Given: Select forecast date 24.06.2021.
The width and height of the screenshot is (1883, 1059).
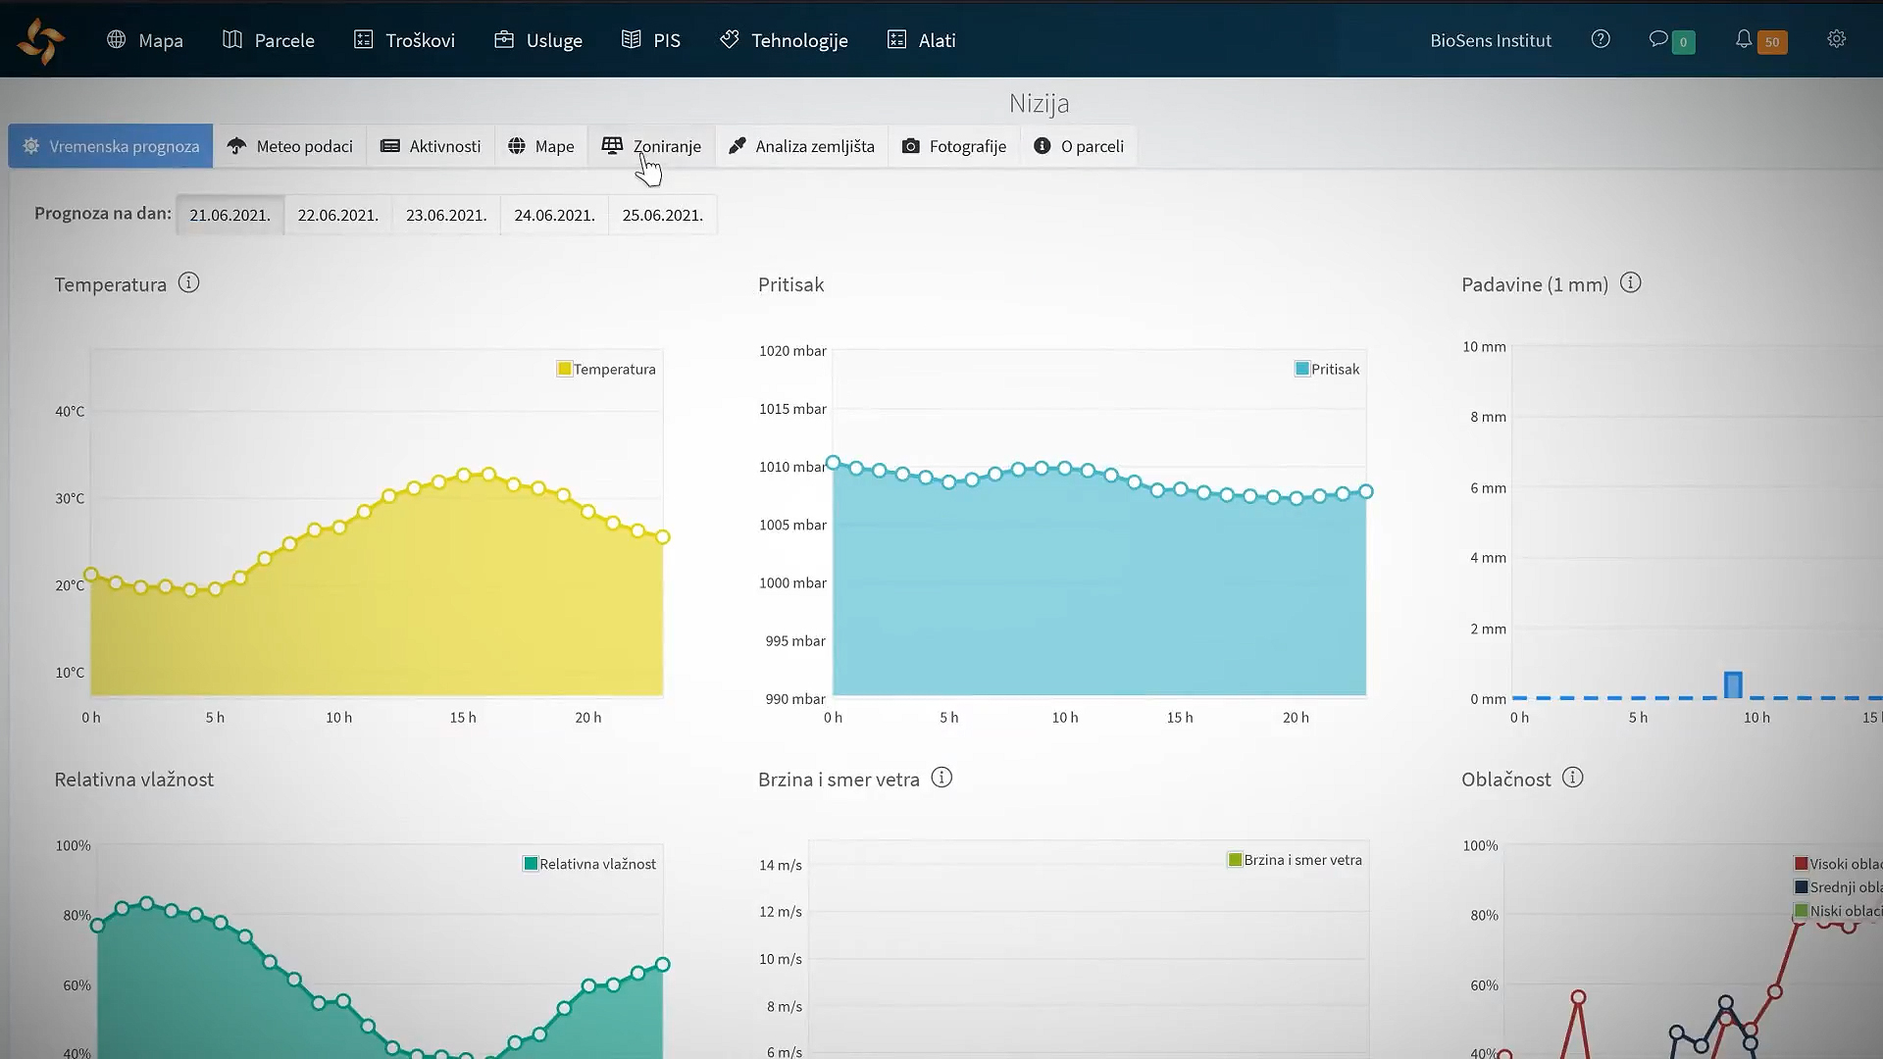Looking at the screenshot, I should tap(555, 215).
